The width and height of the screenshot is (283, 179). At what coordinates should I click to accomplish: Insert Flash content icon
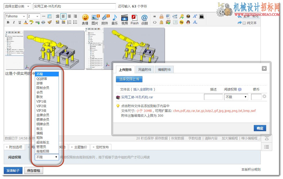pos(135,20)
